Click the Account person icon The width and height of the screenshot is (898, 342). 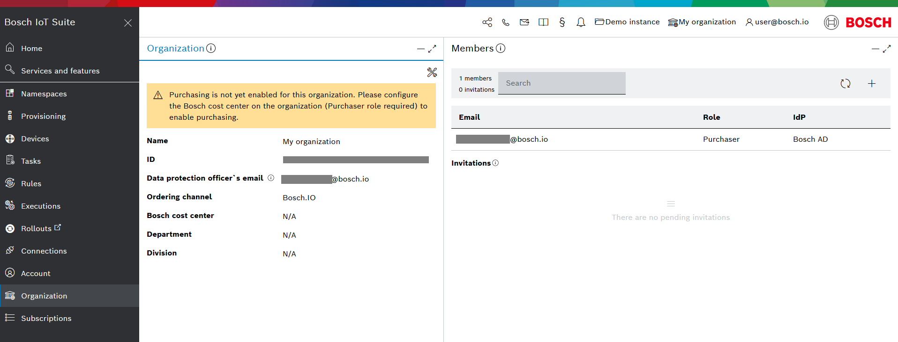pos(10,273)
